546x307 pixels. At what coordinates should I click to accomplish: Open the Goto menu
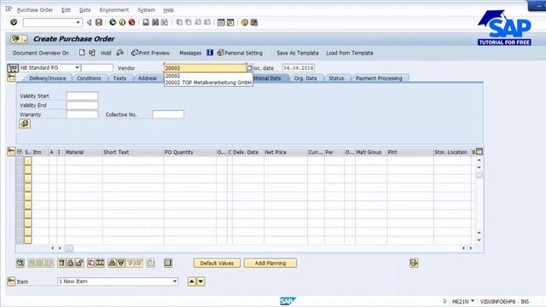[85, 10]
